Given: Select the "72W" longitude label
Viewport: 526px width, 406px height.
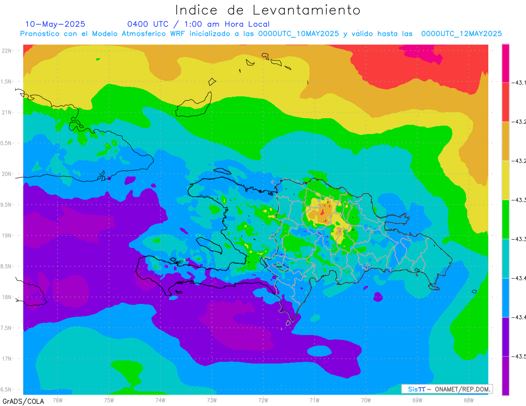Looking at the screenshot, I should [x=263, y=399].
